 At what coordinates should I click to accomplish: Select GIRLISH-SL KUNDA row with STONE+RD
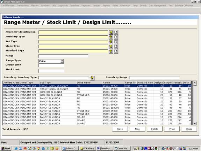pos(97,95)
